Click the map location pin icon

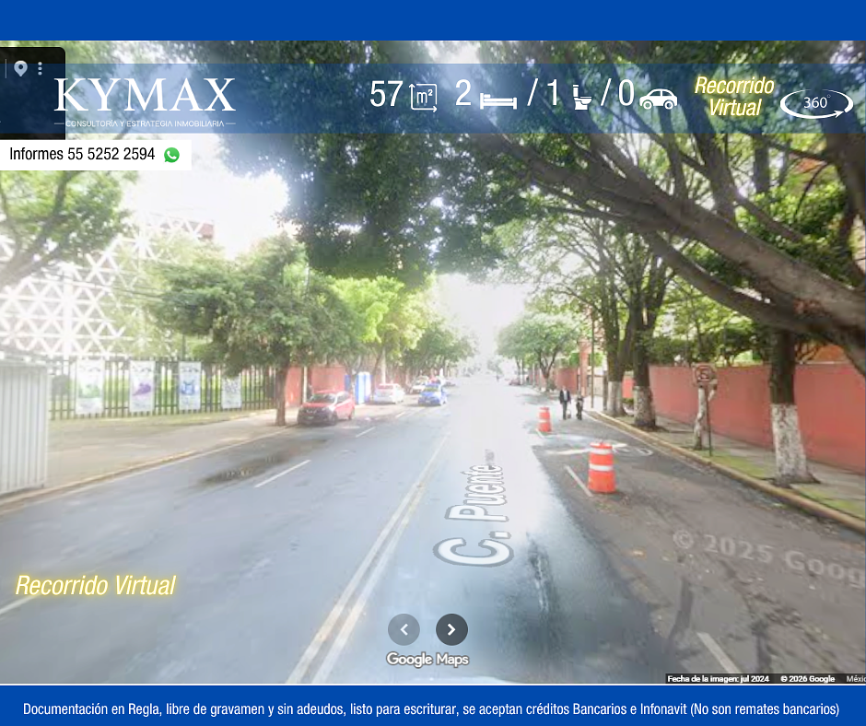tap(20, 68)
